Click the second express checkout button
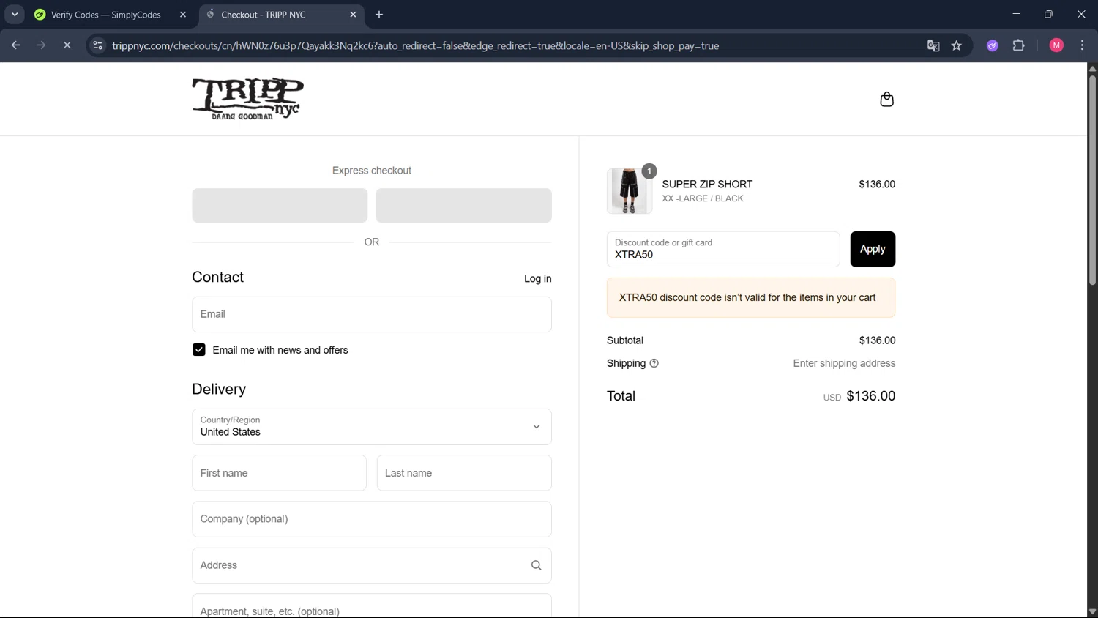 coord(463,206)
